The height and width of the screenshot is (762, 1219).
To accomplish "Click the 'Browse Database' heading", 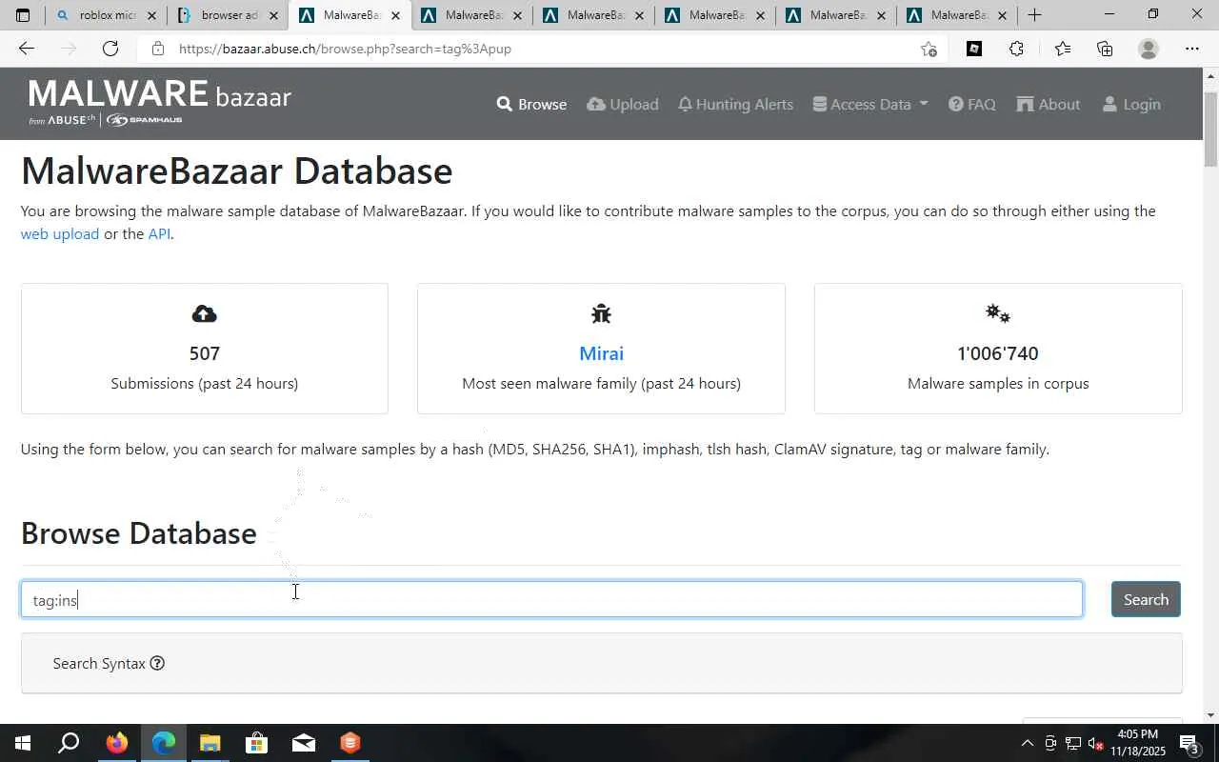I will [139, 533].
